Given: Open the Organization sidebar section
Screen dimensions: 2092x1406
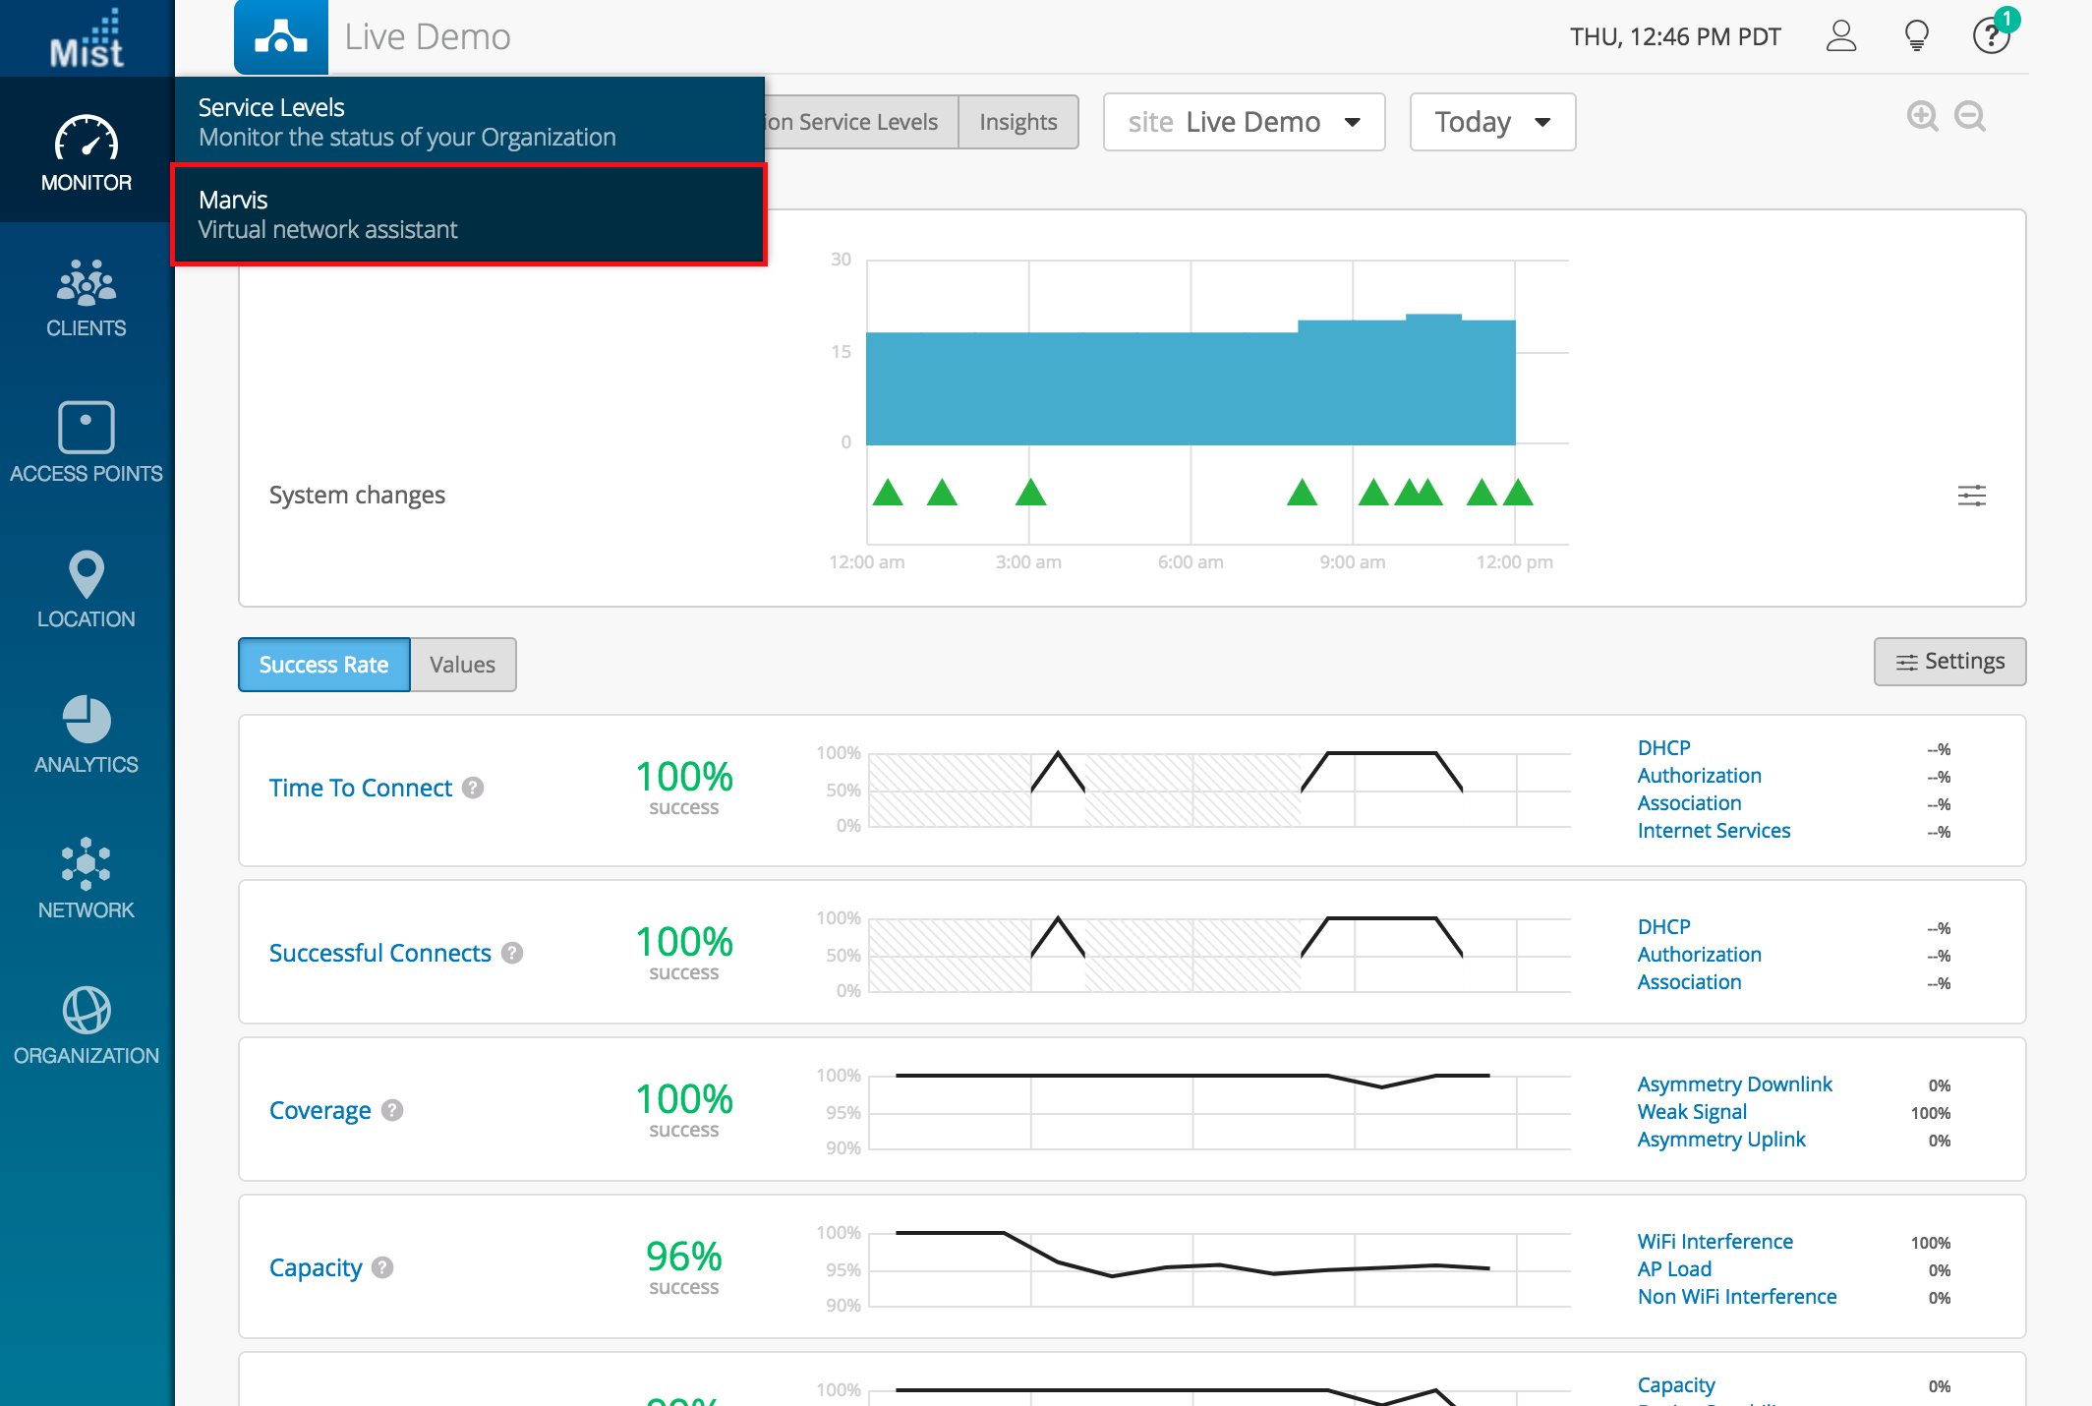Looking at the screenshot, I should coord(87,1024).
